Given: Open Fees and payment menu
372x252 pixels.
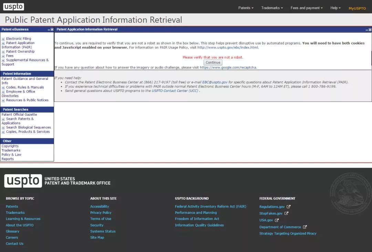Looking at the screenshot, I should (x=307, y=8).
